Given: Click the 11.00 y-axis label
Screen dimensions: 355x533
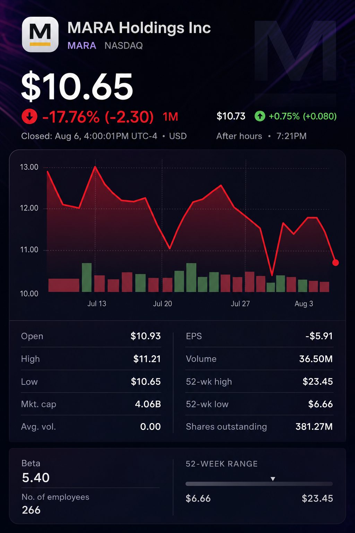Looking at the screenshot, I should point(29,250).
